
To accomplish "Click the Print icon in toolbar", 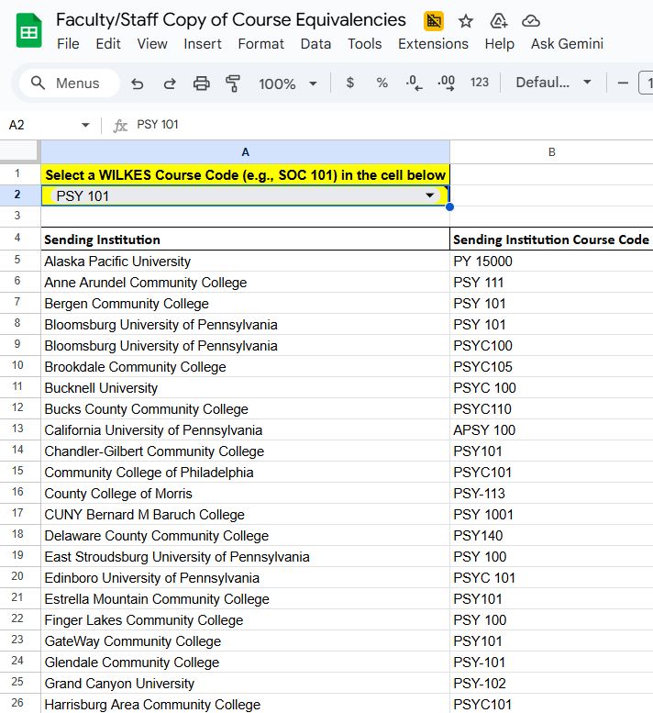I will coord(202,84).
